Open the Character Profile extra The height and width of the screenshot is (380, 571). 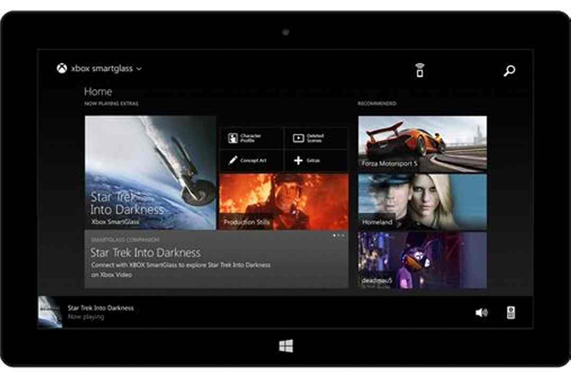coord(251,138)
